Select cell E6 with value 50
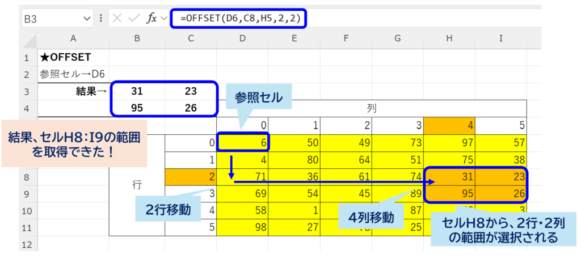581x259 pixels. 294,143
